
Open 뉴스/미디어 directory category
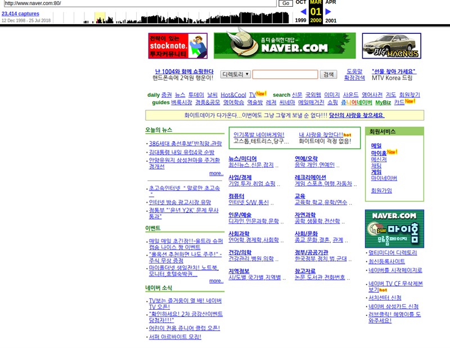242,159
